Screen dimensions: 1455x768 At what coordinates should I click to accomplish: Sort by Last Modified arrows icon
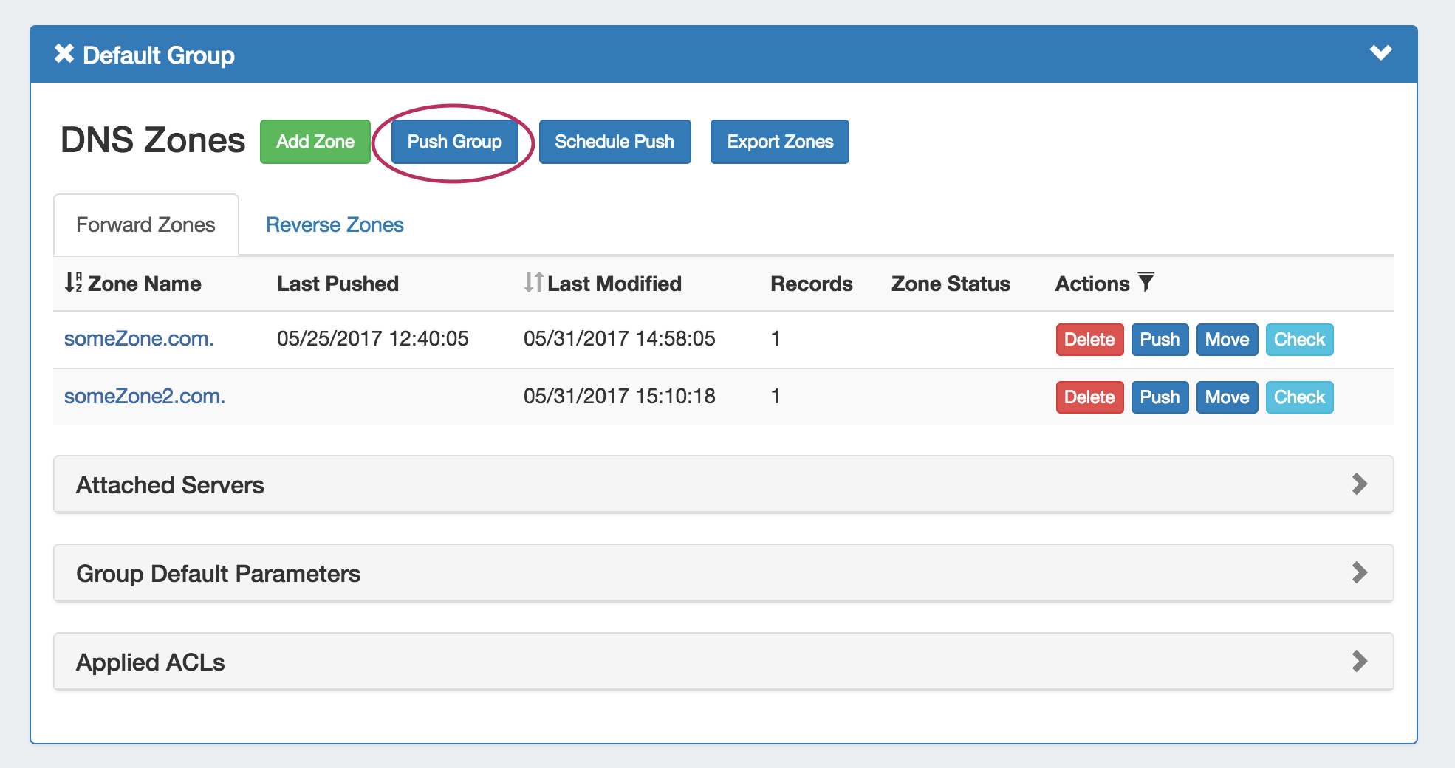(533, 283)
